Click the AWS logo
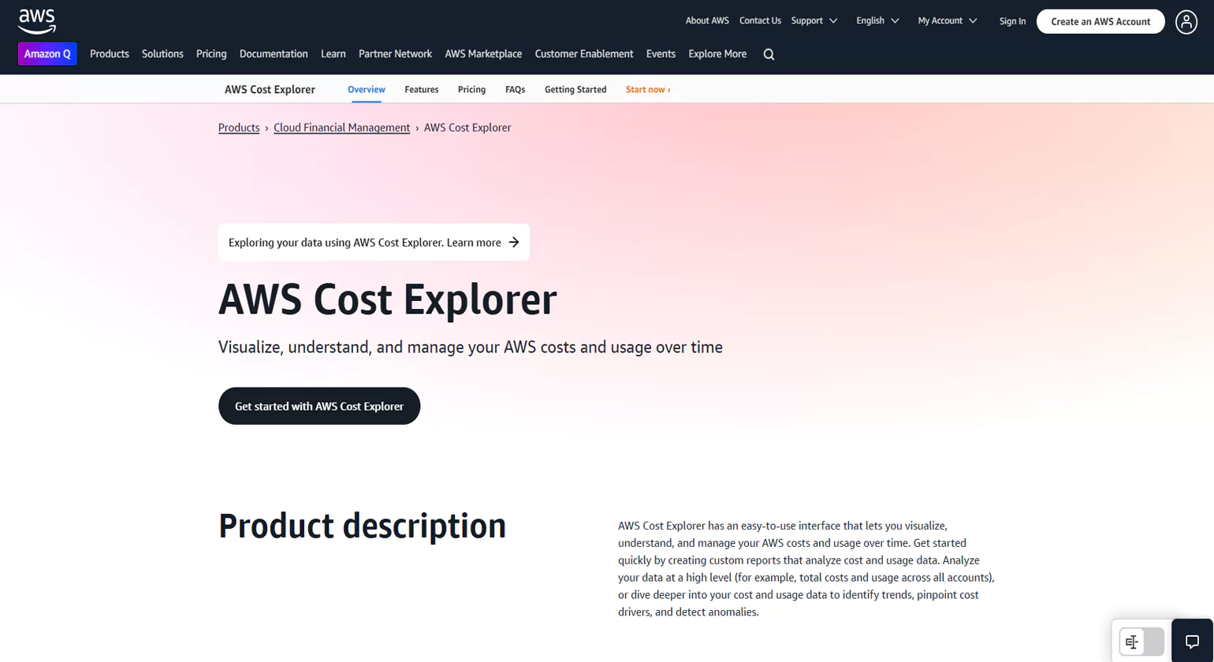 click(35, 20)
